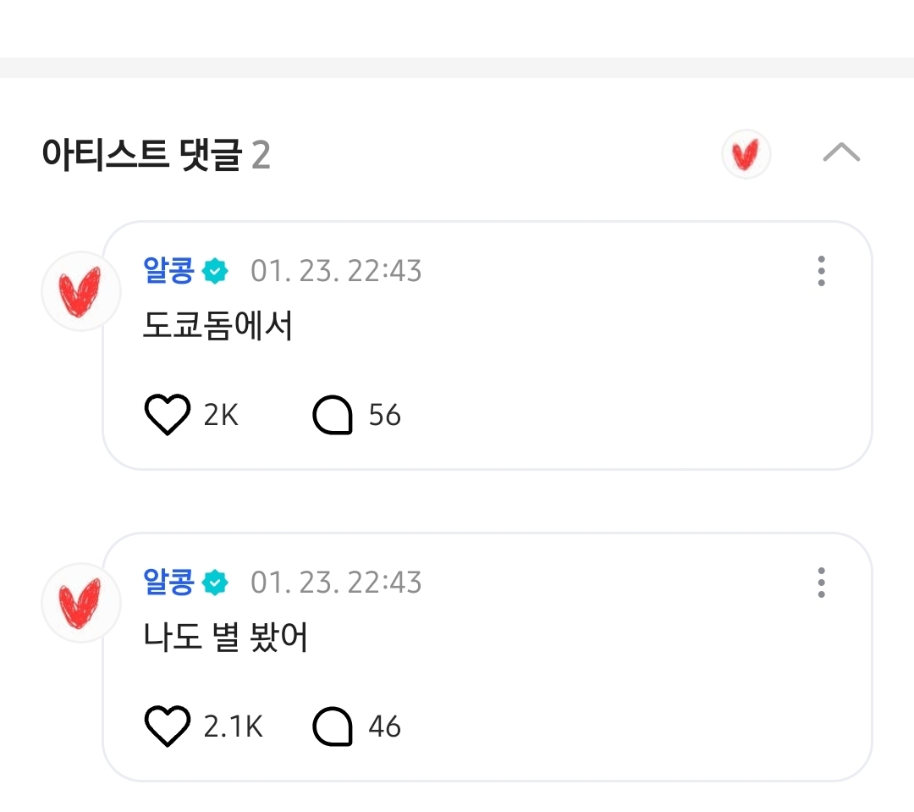The width and height of the screenshot is (914, 812).
Task: Tap artist heart avatar filter in header
Action: [746, 154]
